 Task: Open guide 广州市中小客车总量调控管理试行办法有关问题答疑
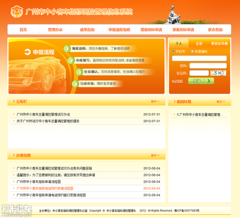[54, 168]
